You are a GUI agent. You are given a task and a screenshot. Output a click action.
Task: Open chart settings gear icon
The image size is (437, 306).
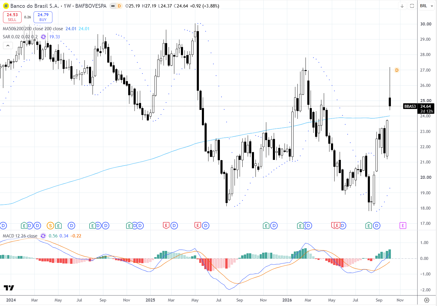[x=427, y=300]
